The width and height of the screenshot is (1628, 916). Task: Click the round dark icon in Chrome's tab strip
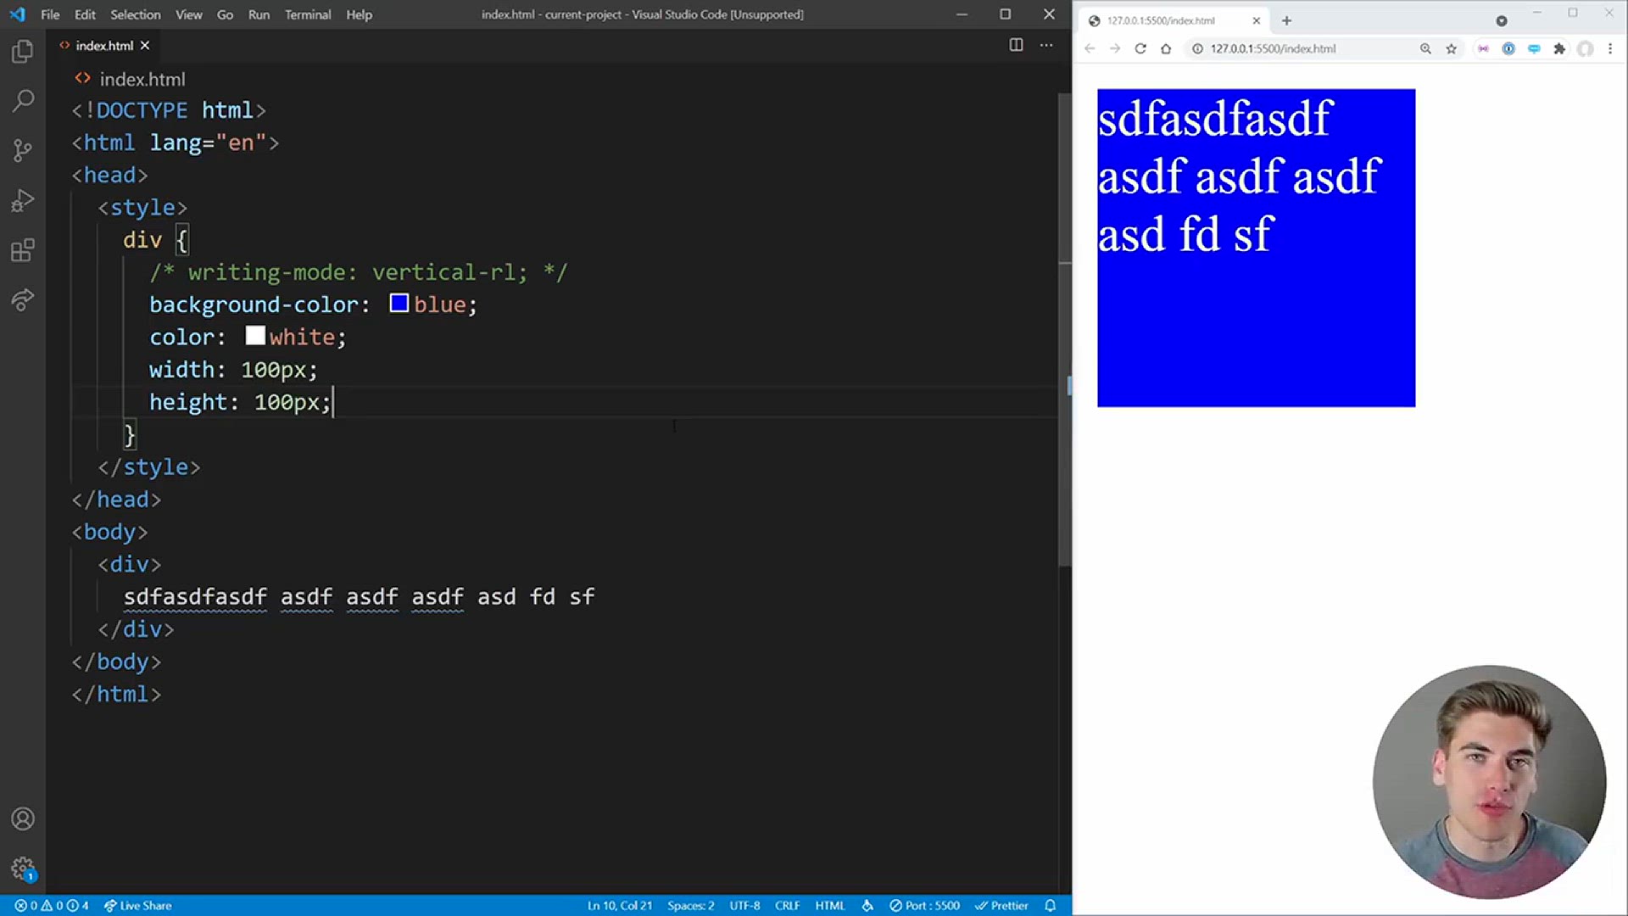point(1502,20)
